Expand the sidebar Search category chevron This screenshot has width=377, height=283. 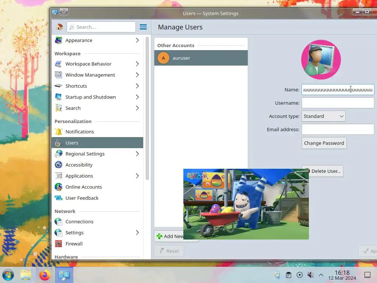pos(137,108)
